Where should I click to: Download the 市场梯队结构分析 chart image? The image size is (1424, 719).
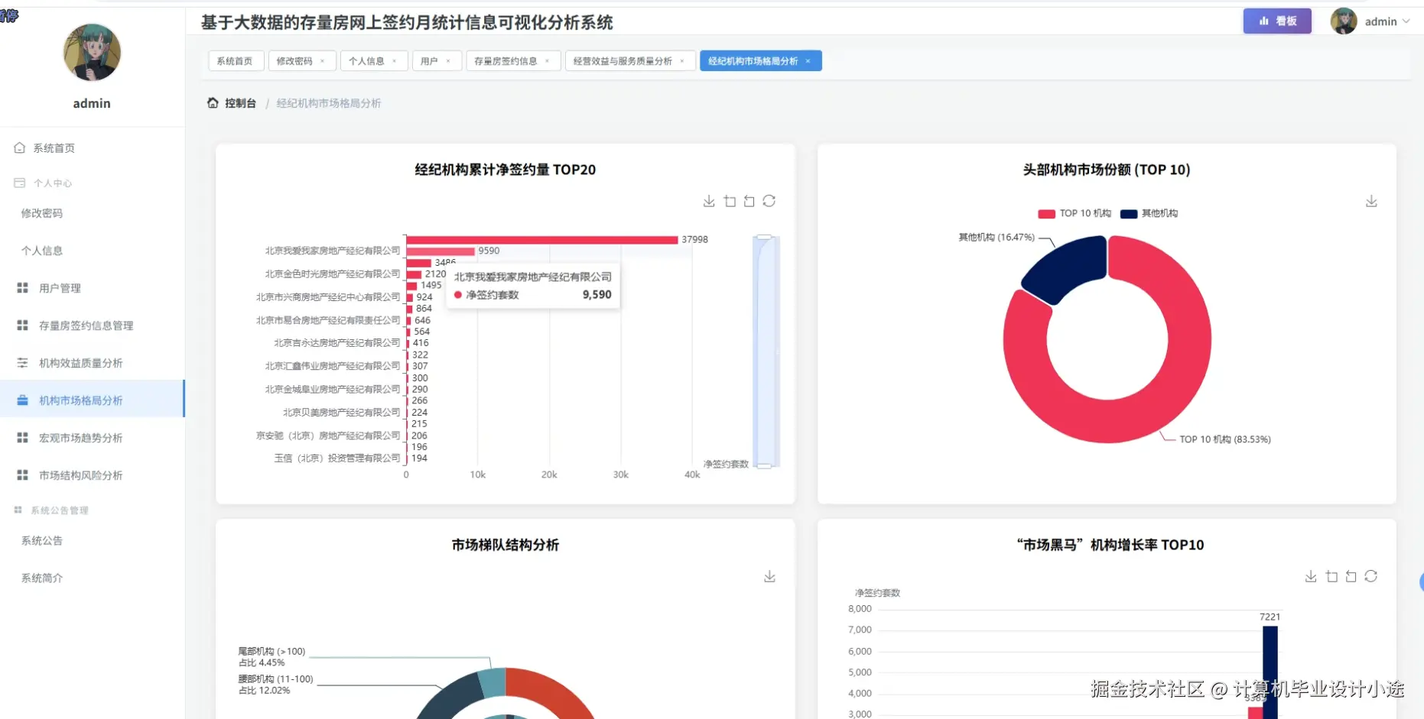coord(769,576)
